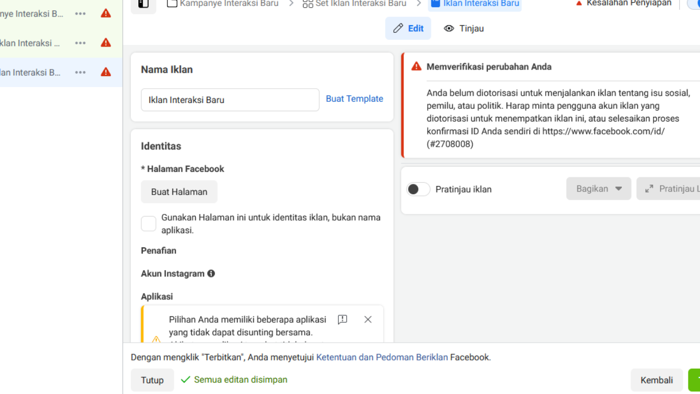Select the Iklan Interaksi Baru breadcrumb

[475, 4]
